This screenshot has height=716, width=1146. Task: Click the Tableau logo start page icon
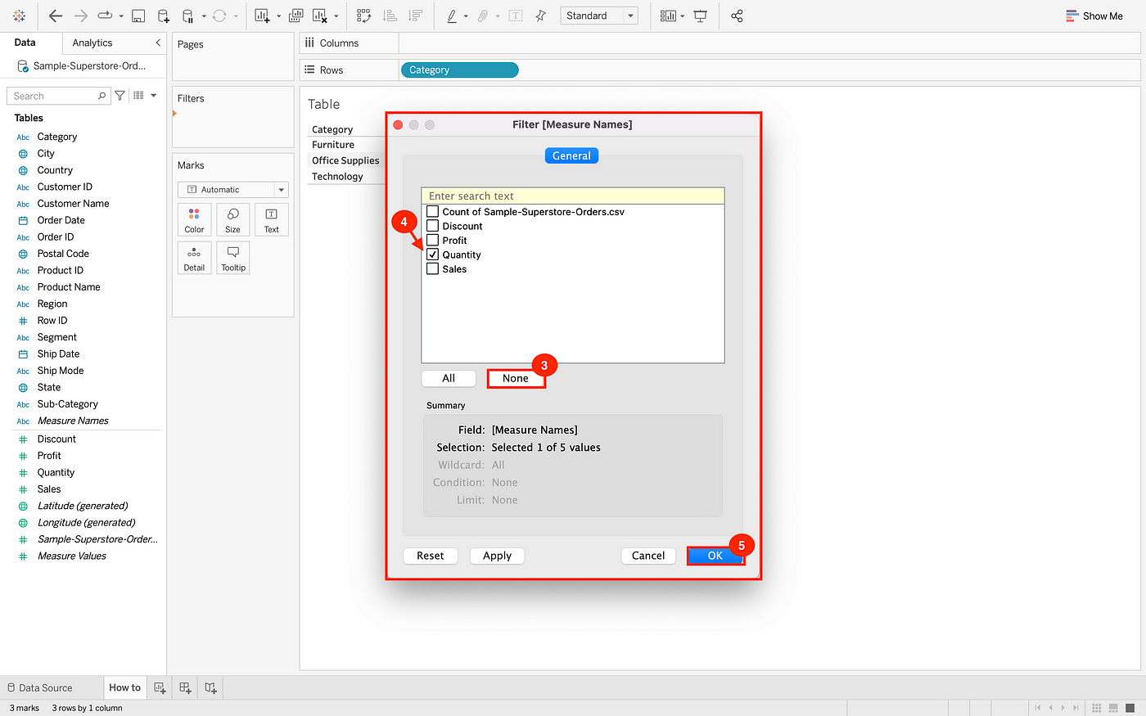tap(19, 16)
